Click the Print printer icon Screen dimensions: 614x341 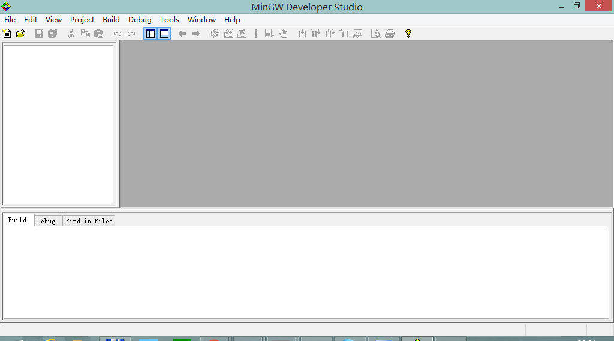point(390,34)
